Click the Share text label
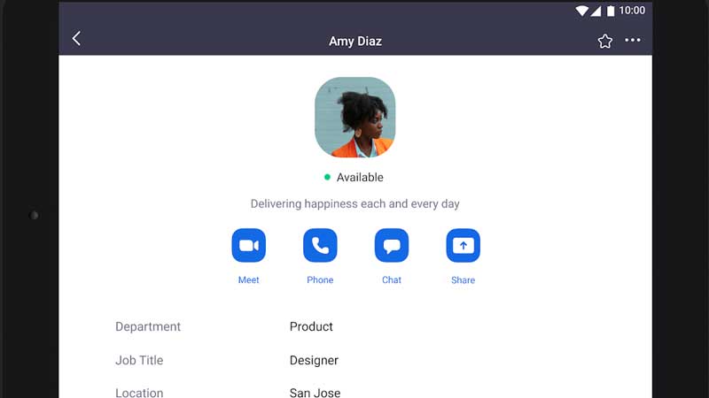Viewport: 709px width, 398px height. [x=463, y=279]
